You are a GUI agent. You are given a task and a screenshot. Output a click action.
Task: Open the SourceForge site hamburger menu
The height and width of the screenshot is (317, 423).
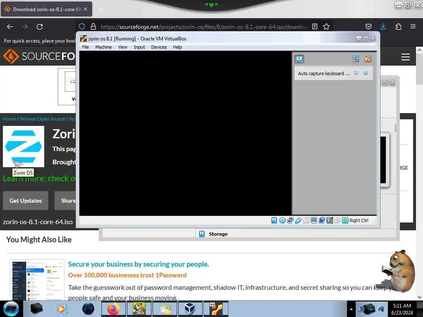click(x=406, y=57)
